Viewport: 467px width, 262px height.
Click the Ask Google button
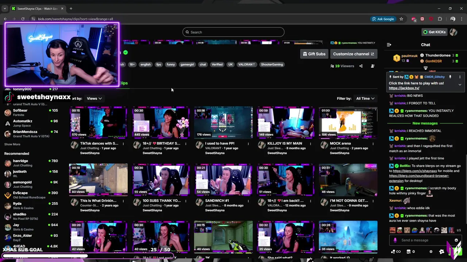coord(383,19)
